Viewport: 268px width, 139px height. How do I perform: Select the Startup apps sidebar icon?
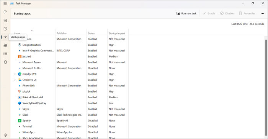5,37
